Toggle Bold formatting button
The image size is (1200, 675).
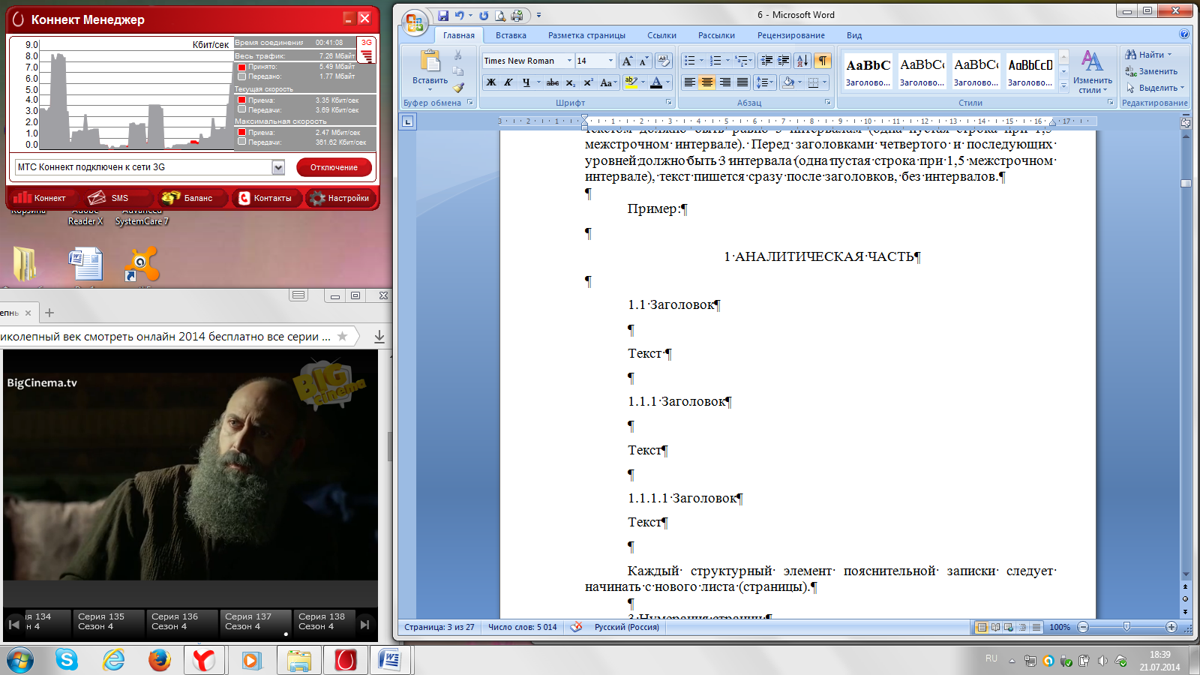(x=491, y=82)
